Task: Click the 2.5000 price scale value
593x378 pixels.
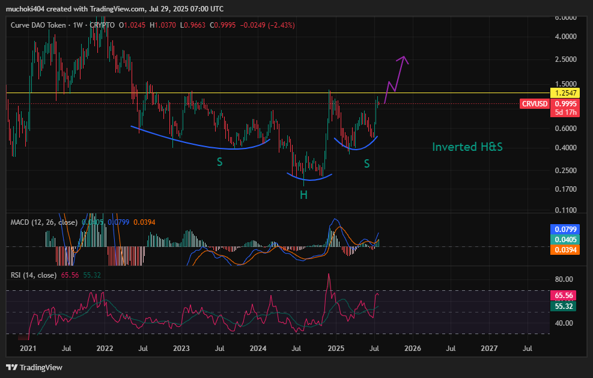Action: click(x=566, y=59)
